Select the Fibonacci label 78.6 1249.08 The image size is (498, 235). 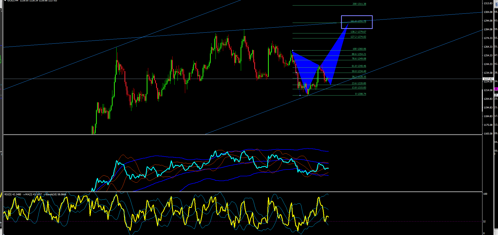coord(359,59)
